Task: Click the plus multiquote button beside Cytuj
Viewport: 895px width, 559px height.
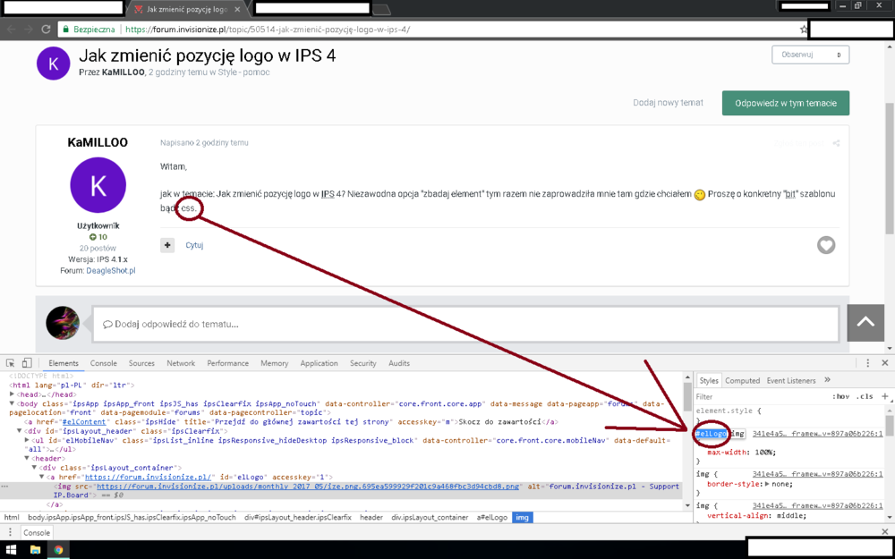Action: tap(167, 245)
